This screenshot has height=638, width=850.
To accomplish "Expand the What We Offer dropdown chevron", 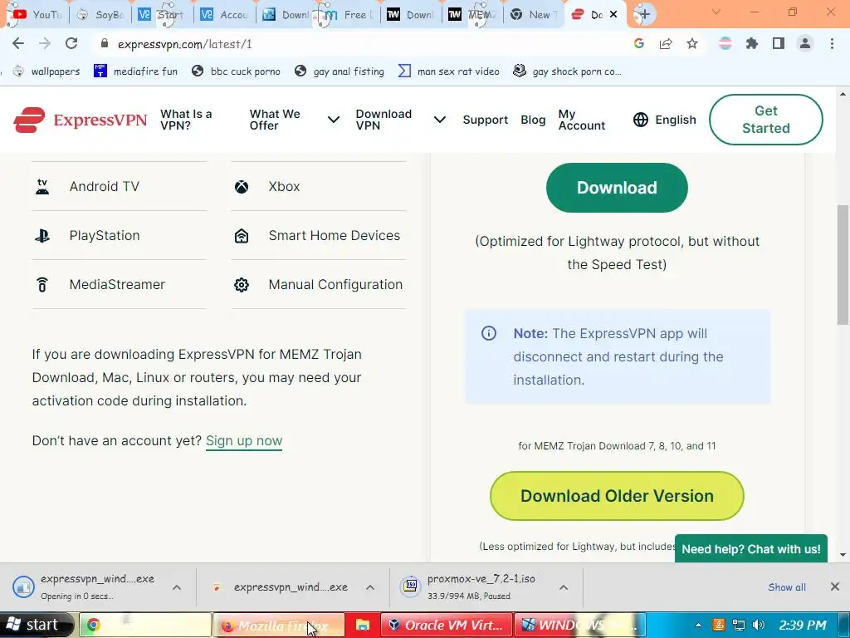I will click(334, 120).
